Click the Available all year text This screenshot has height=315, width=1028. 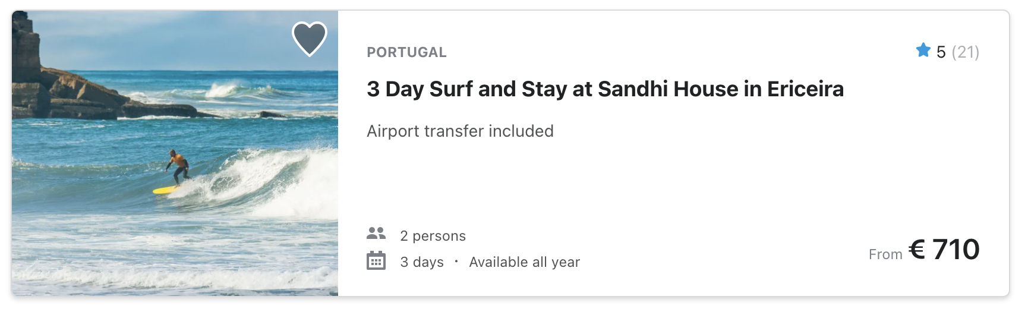pos(524,262)
